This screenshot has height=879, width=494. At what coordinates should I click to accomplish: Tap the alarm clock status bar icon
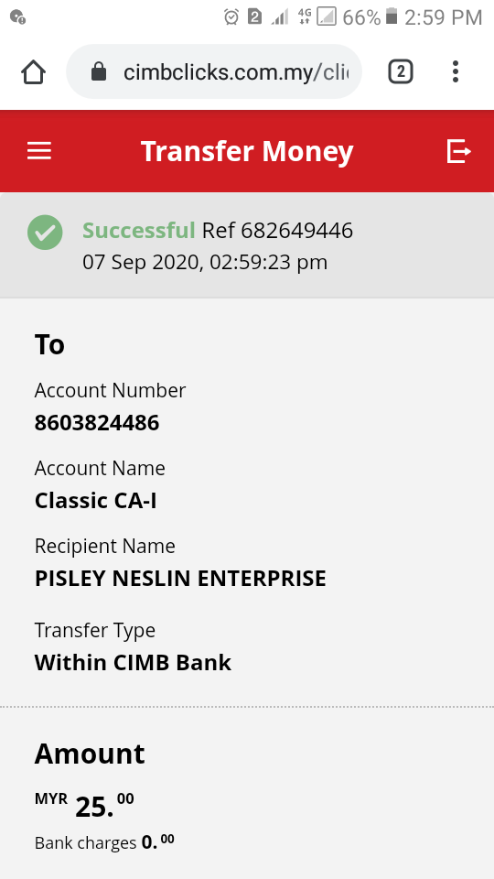[x=231, y=17]
